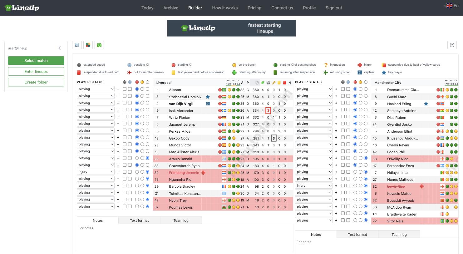The height and width of the screenshot is (254, 463).
Task: Select the middle radio for Haaland Erling
Action: (360, 103)
